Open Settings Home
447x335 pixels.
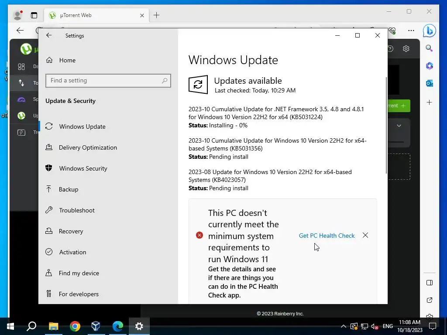click(61, 60)
